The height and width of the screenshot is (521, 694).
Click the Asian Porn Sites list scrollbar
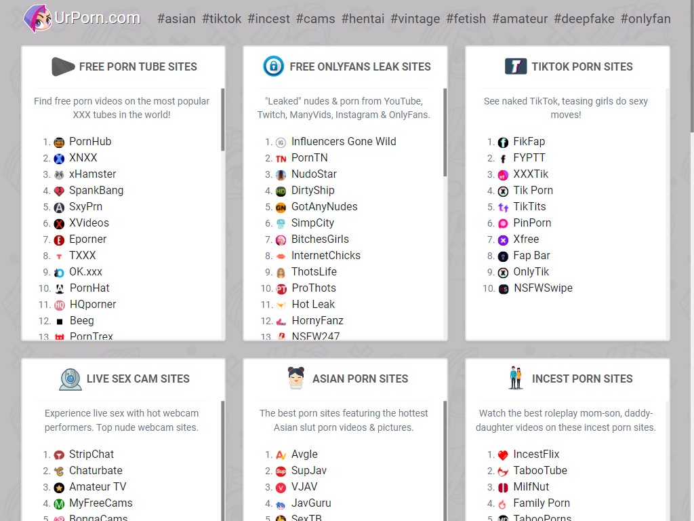[x=445, y=461]
